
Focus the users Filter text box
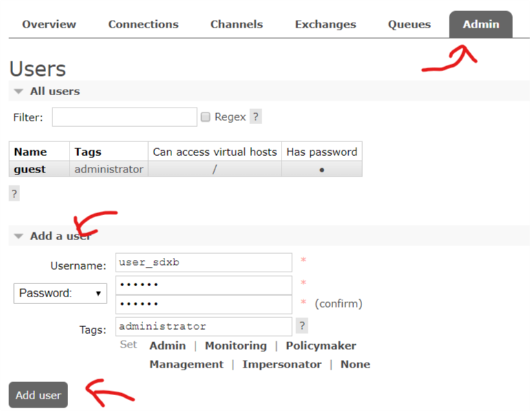(x=124, y=117)
